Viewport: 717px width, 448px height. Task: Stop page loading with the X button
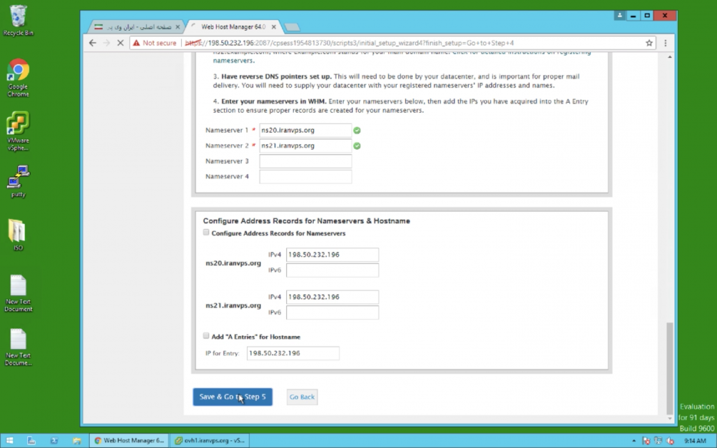pyautogui.click(x=120, y=42)
